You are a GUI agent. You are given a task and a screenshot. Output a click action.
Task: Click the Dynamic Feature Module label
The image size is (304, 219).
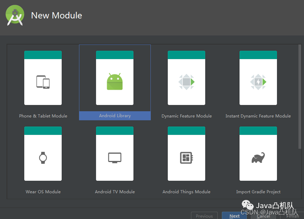pyautogui.click(x=187, y=116)
